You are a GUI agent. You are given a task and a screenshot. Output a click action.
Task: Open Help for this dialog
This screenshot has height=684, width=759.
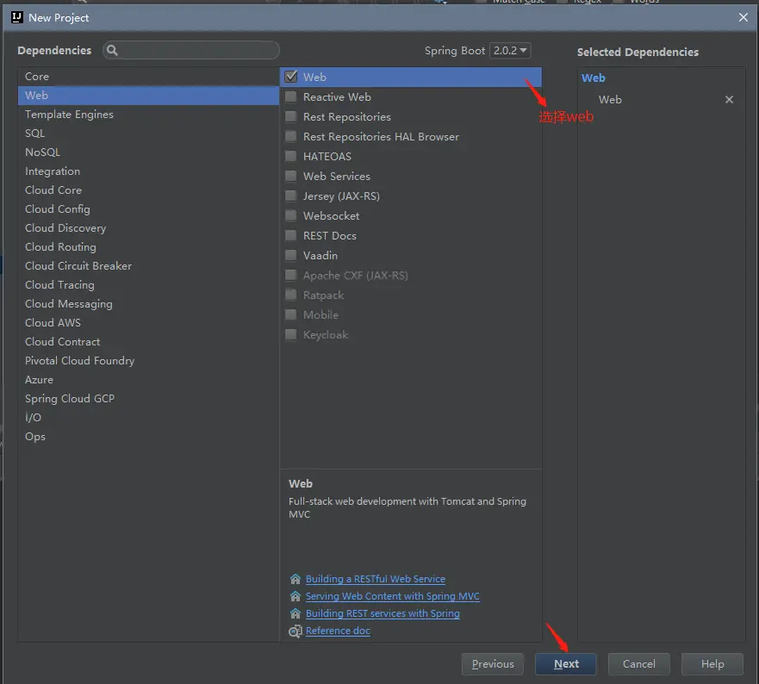pyautogui.click(x=712, y=663)
